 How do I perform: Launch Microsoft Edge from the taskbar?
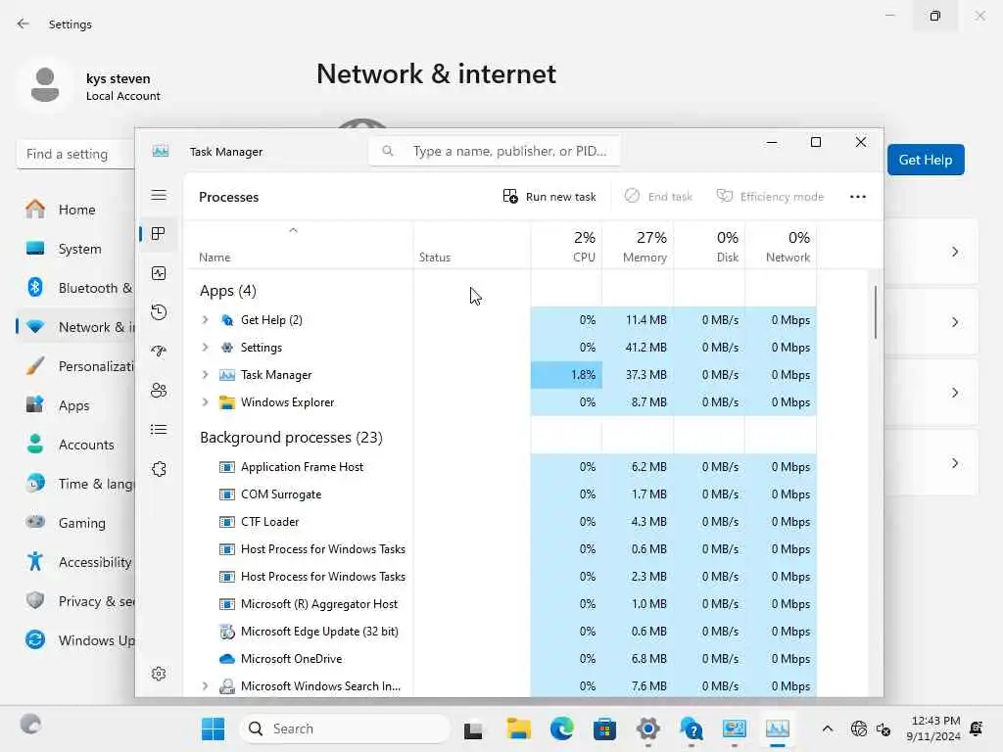(x=561, y=728)
